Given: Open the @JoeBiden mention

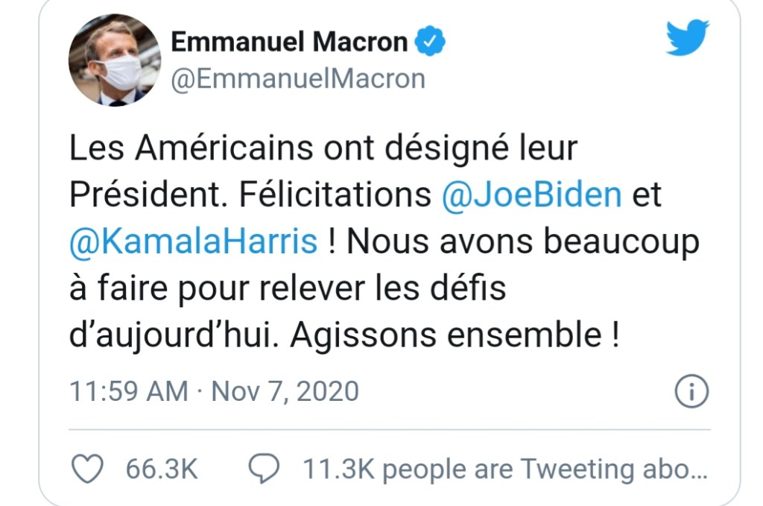Looking at the screenshot, I should [x=531, y=195].
